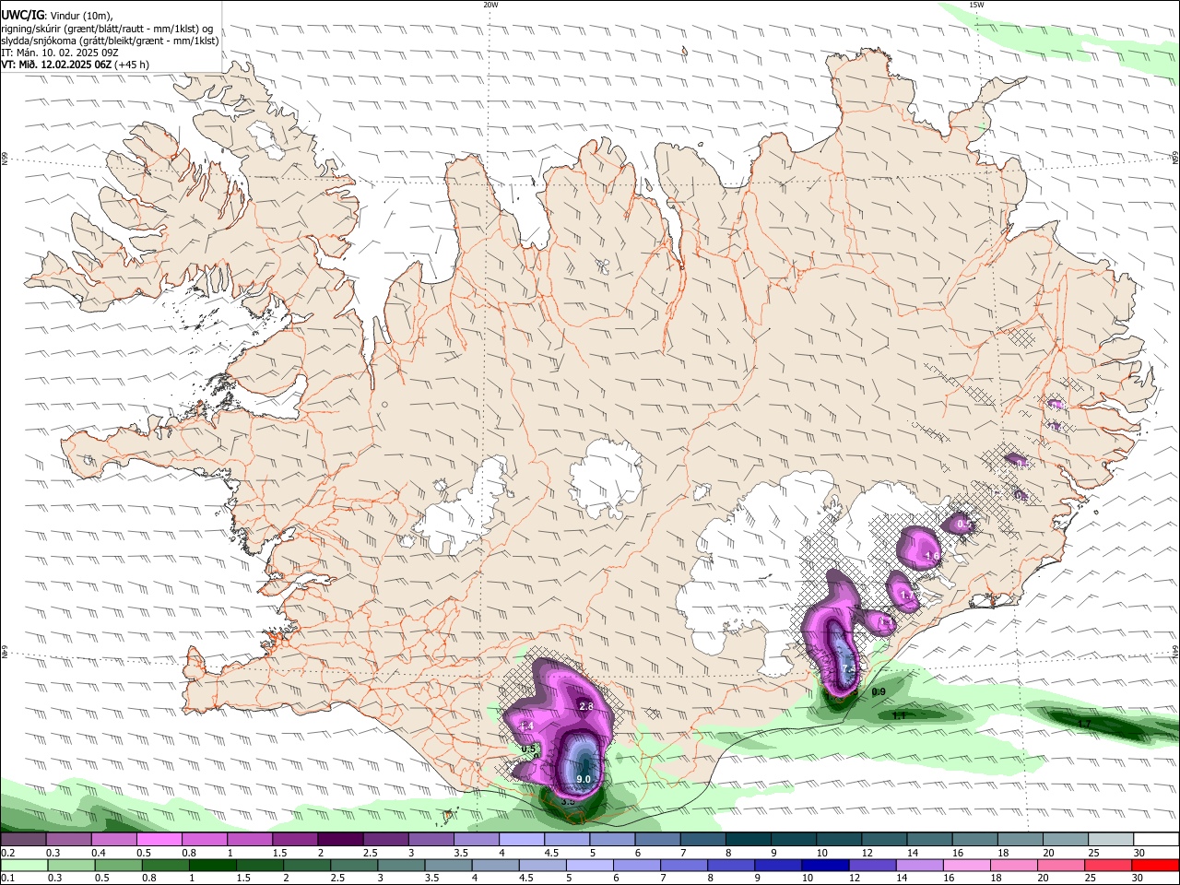The image size is (1180, 885).
Task: Click the dark teal swatch at 9 in upper legend
Action: [793, 839]
